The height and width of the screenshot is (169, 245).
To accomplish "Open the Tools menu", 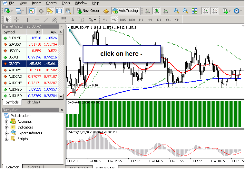I will (x=66, y=3).
